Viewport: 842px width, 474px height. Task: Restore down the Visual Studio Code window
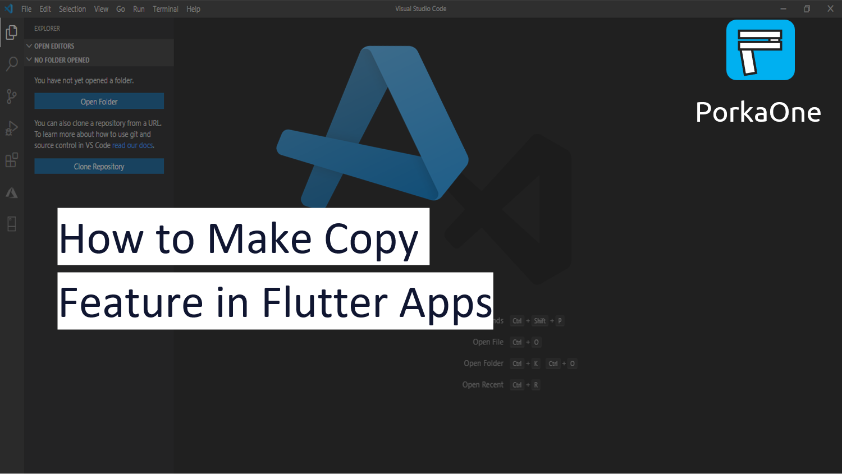(807, 8)
